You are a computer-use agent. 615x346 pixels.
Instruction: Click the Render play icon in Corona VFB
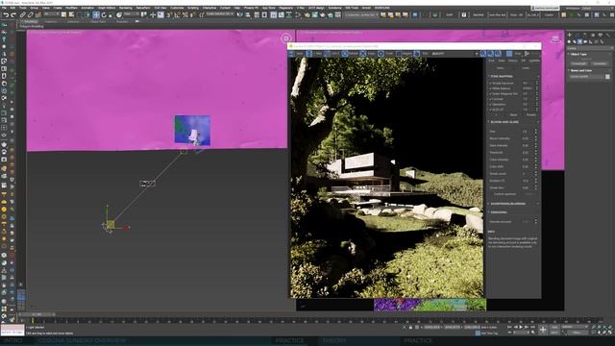click(x=527, y=54)
